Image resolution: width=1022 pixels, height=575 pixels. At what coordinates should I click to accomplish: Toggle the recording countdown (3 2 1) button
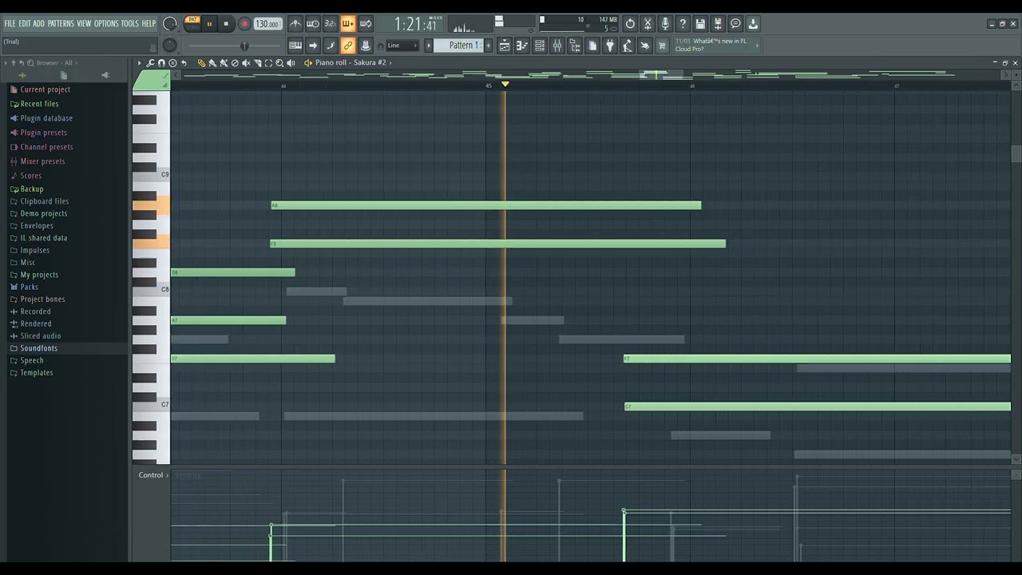click(331, 24)
